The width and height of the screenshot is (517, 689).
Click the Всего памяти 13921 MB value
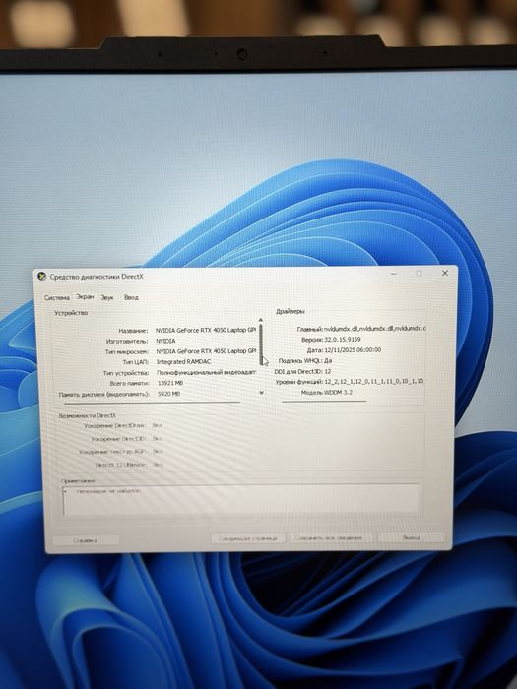tap(170, 383)
